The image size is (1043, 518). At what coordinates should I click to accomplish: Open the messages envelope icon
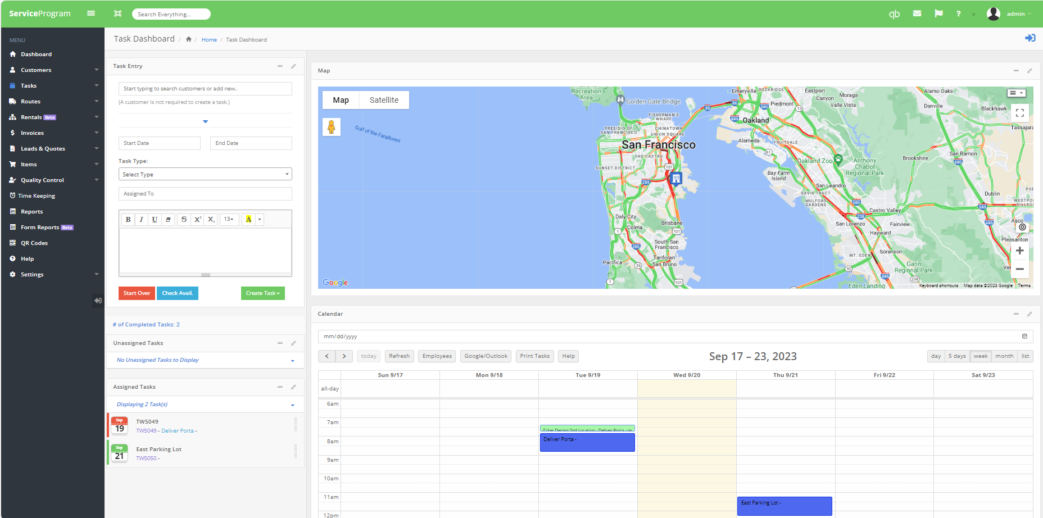tap(917, 13)
